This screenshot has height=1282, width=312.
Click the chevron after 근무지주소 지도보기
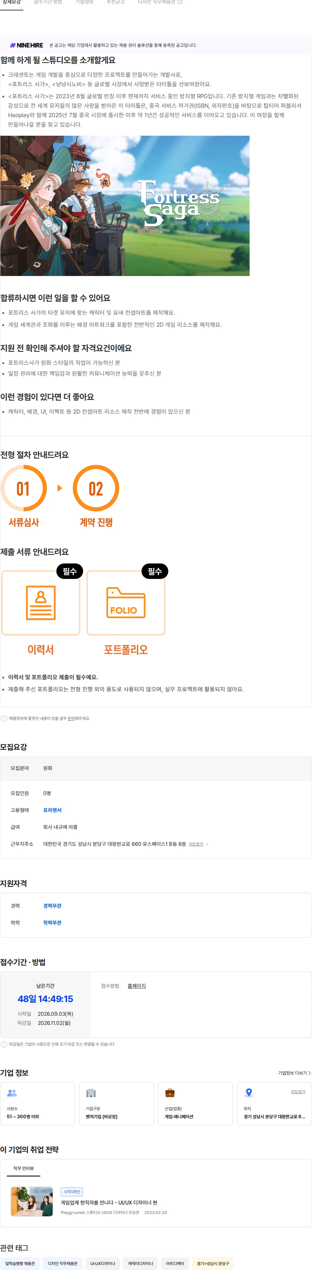207,844
